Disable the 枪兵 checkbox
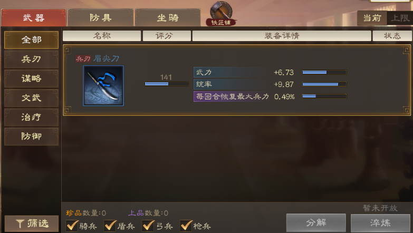The image size is (413, 233). point(186,226)
